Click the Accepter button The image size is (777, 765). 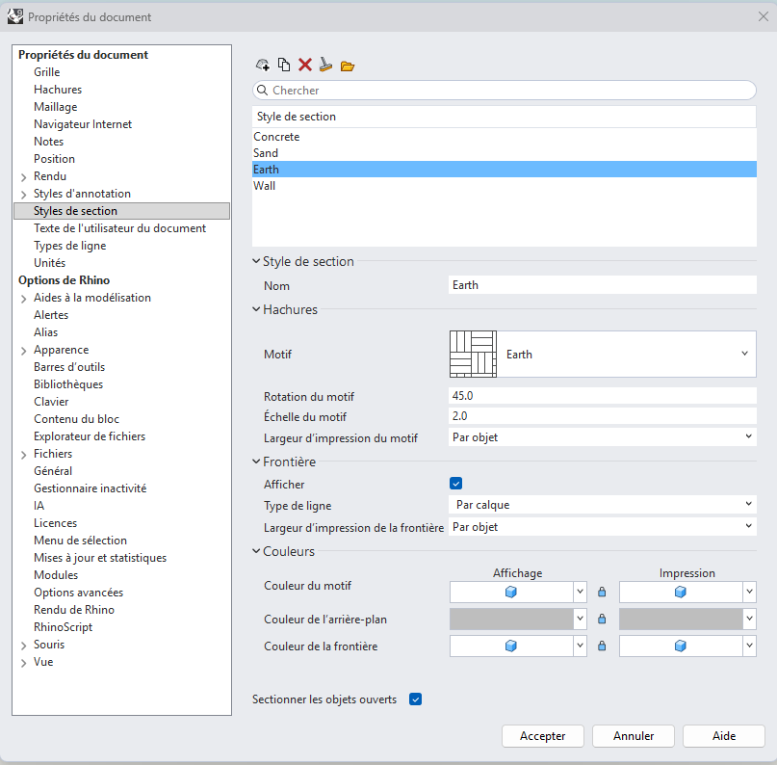click(543, 736)
